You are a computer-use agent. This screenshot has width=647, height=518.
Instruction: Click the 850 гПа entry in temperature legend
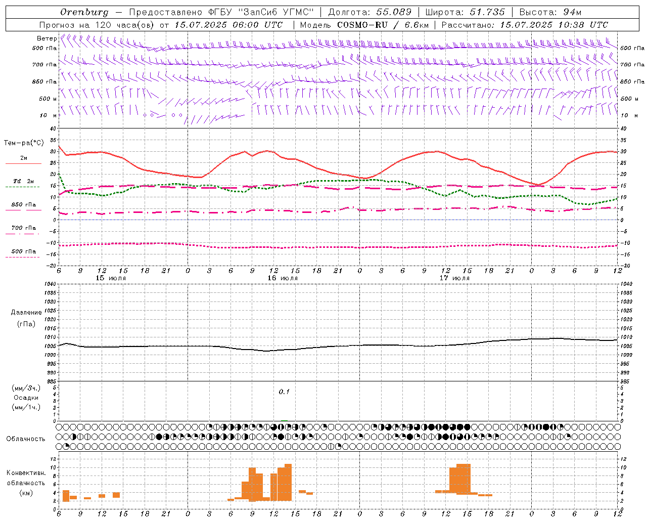[23, 205]
